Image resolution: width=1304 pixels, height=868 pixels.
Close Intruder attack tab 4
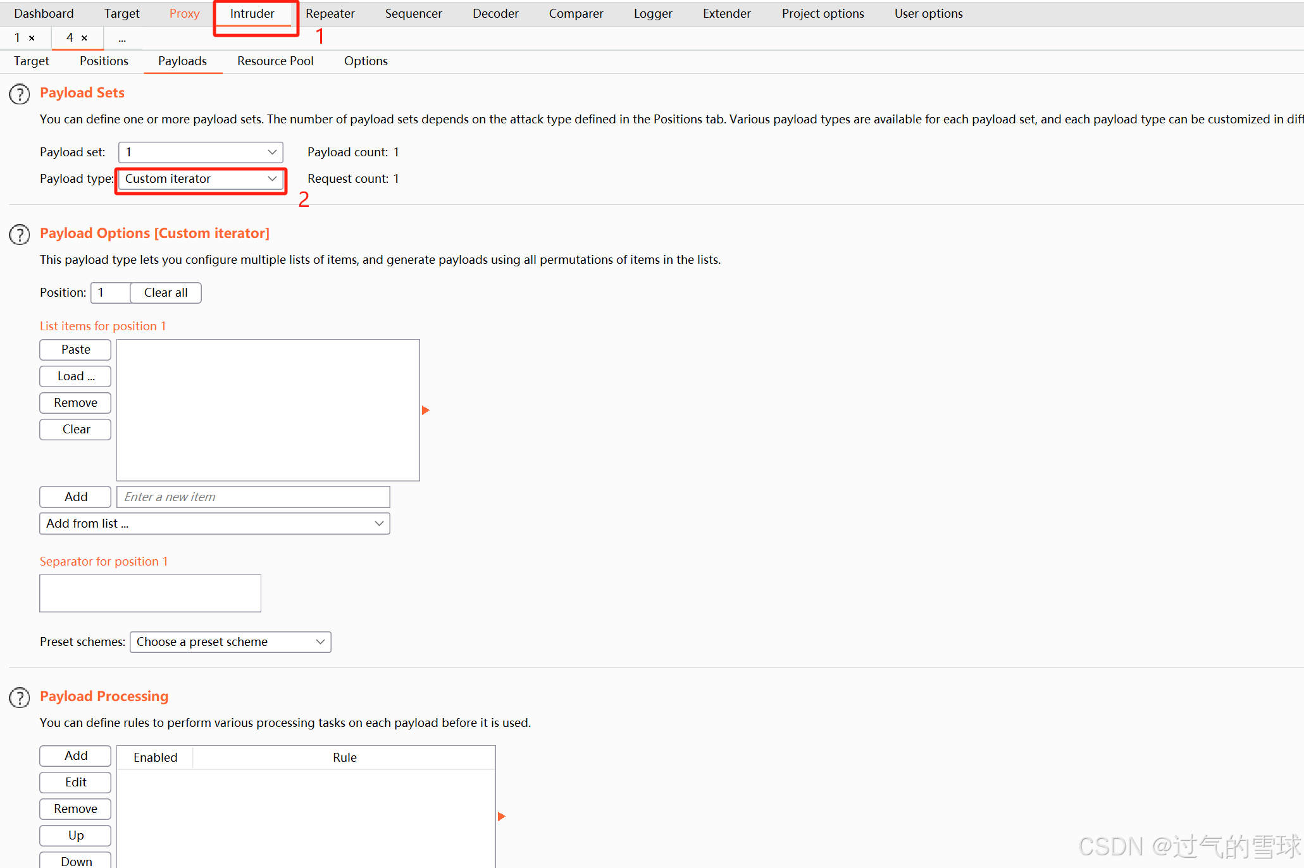click(x=84, y=38)
